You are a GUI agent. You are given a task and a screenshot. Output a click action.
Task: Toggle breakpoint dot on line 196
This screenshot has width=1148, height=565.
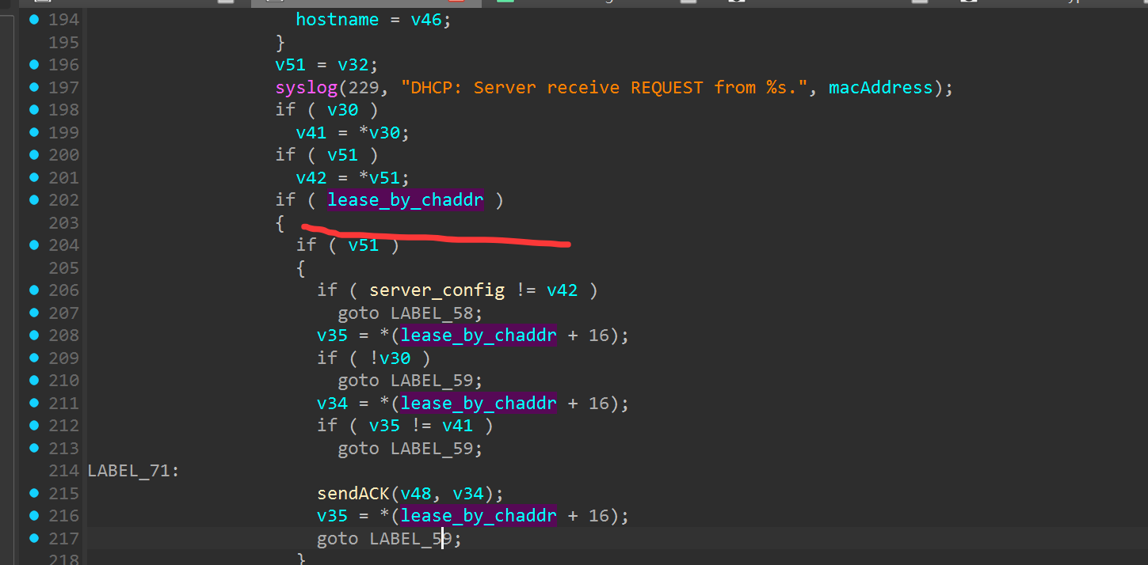tap(33, 64)
